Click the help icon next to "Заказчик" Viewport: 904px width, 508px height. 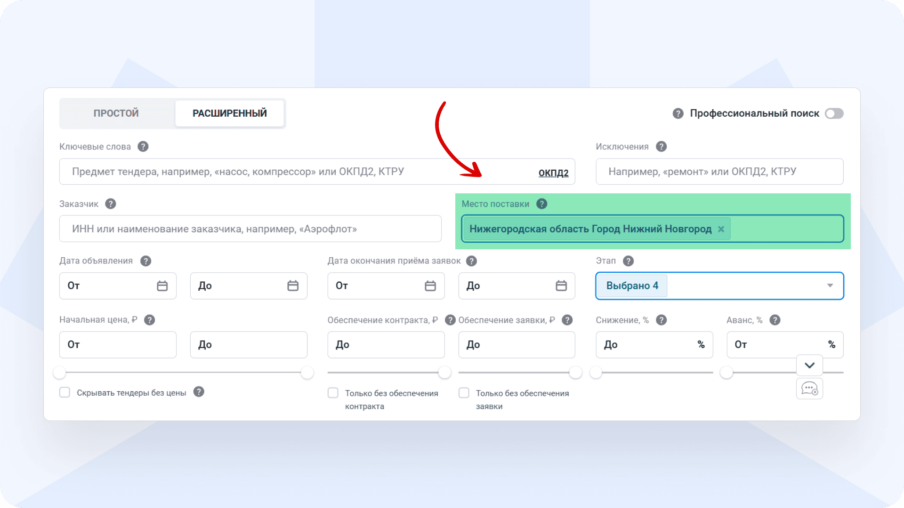tap(111, 204)
